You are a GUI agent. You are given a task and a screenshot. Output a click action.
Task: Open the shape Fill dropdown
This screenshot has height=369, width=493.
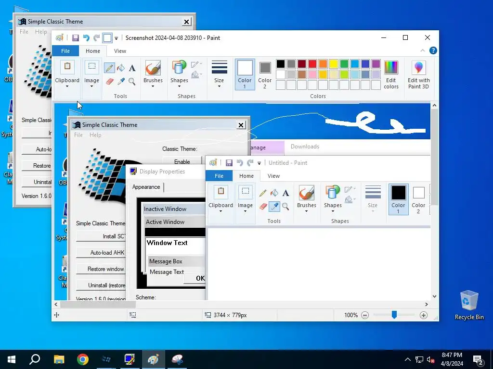tap(196, 74)
